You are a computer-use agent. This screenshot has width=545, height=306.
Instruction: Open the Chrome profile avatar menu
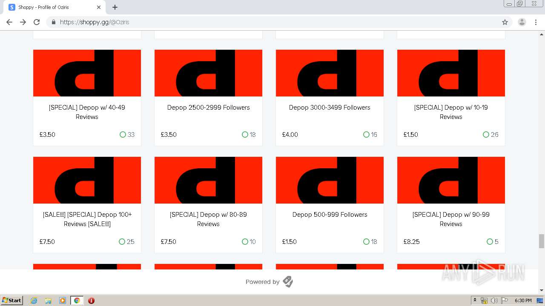(522, 22)
